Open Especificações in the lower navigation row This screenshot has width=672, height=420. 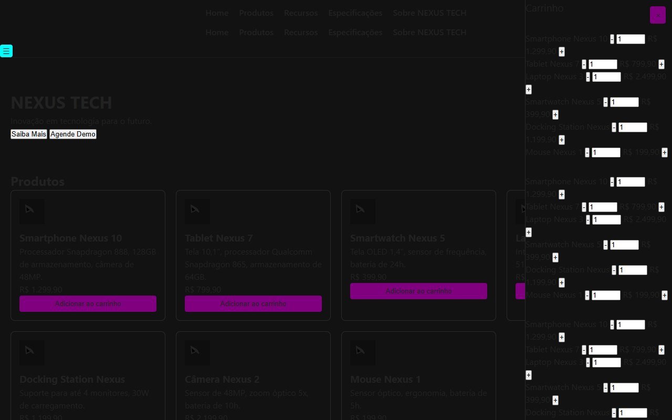tap(355, 32)
